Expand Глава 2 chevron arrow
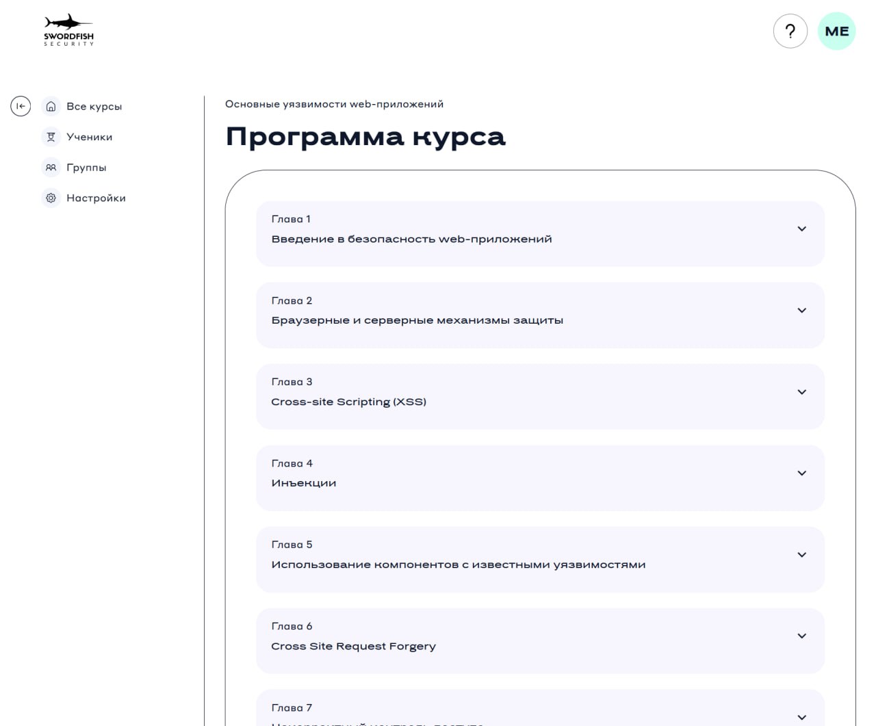This screenshot has height=726, width=876. click(x=801, y=311)
